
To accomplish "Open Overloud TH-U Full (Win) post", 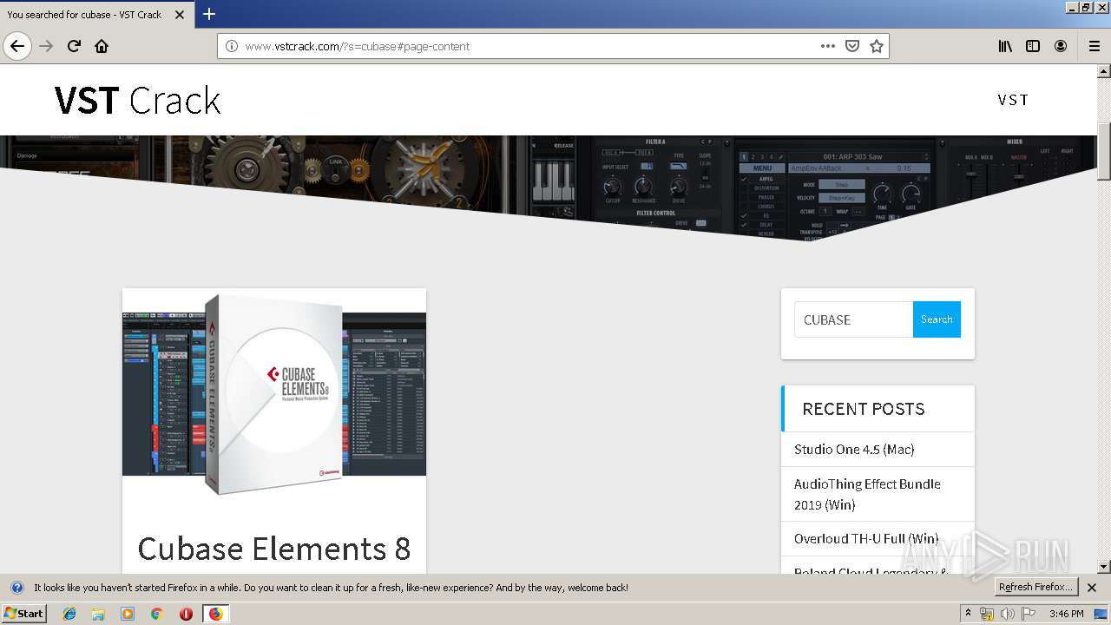I will (x=866, y=538).
